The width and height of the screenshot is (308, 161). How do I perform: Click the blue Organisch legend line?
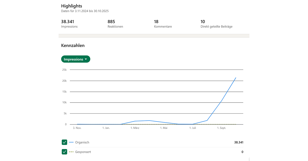71,142
